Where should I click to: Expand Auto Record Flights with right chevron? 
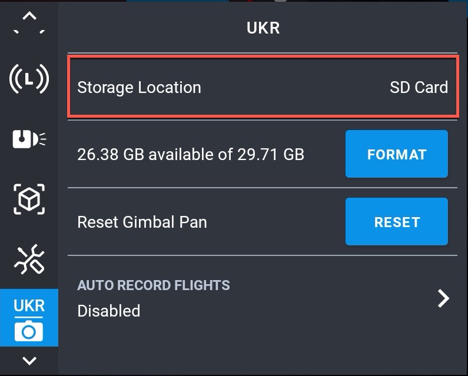[x=443, y=298]
